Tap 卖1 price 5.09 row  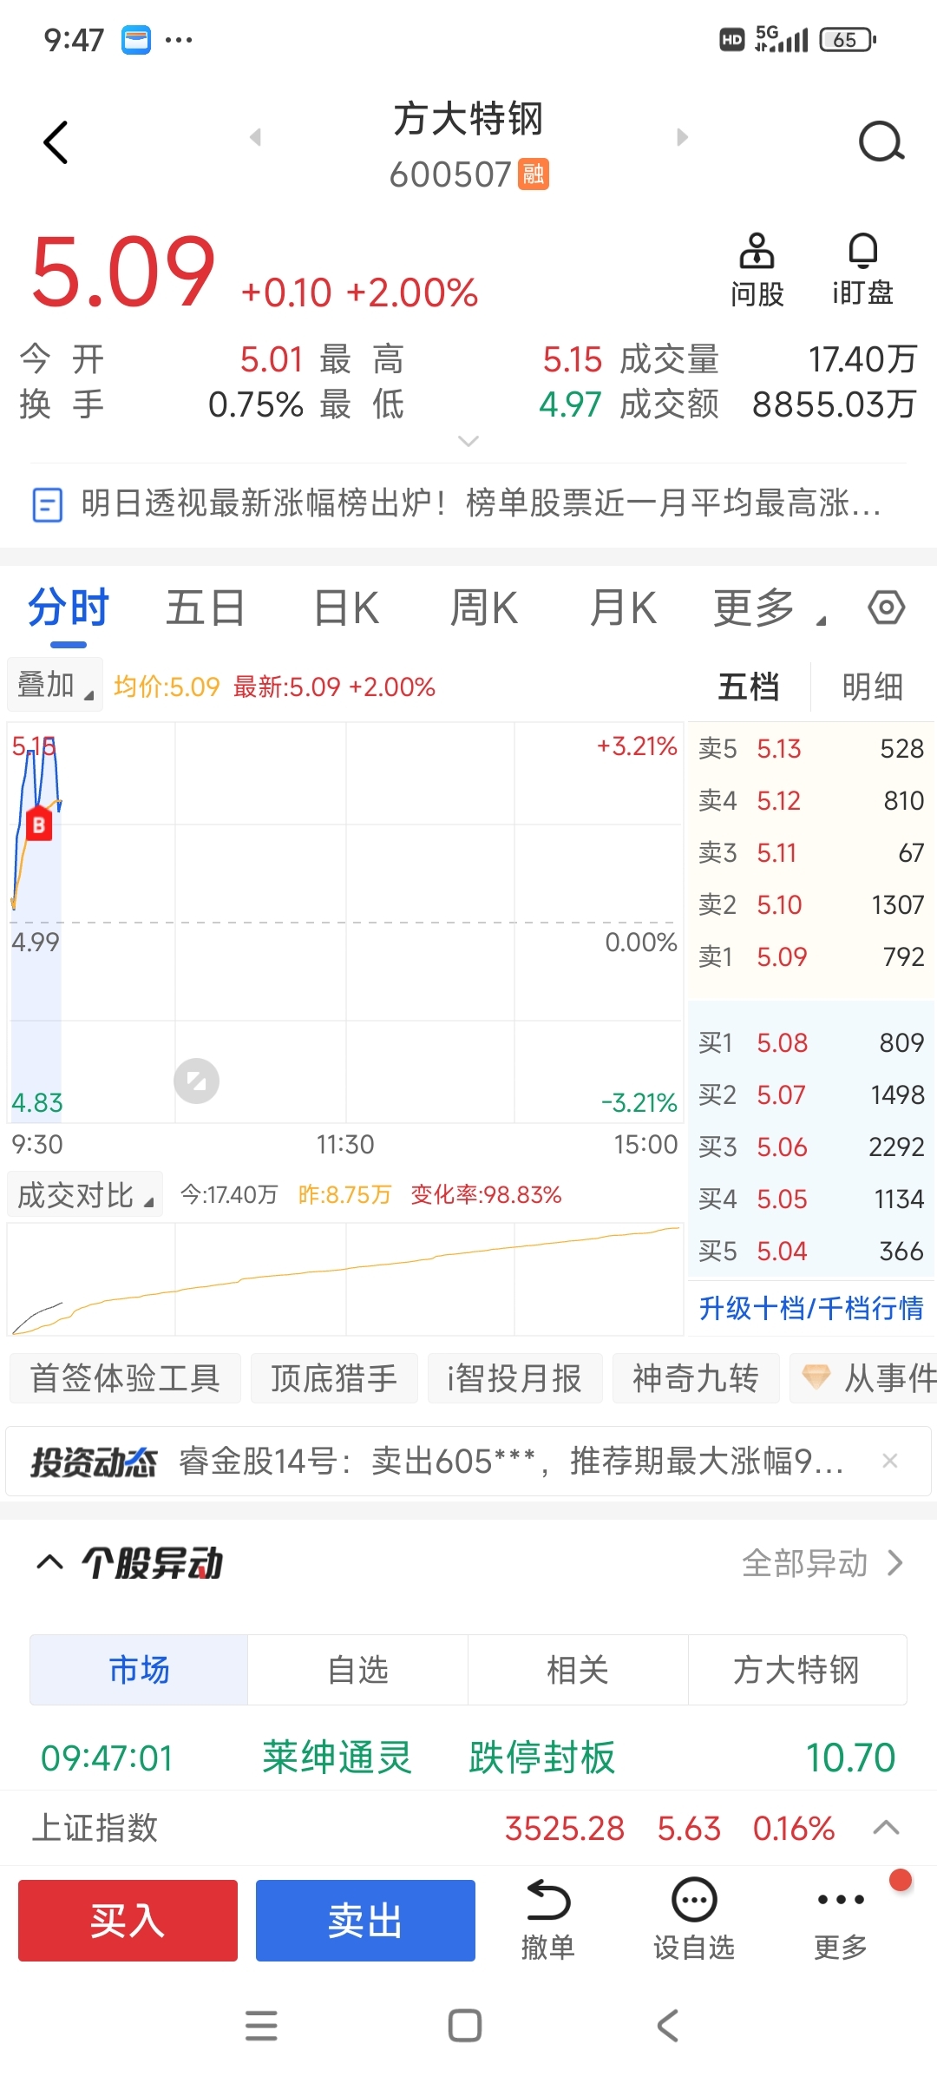(811, 956)
